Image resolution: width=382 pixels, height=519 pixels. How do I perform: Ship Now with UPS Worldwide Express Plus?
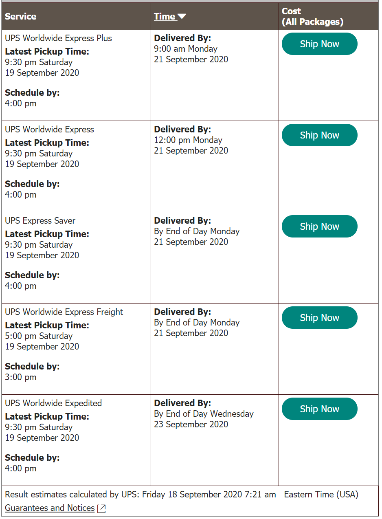[319, 44]
